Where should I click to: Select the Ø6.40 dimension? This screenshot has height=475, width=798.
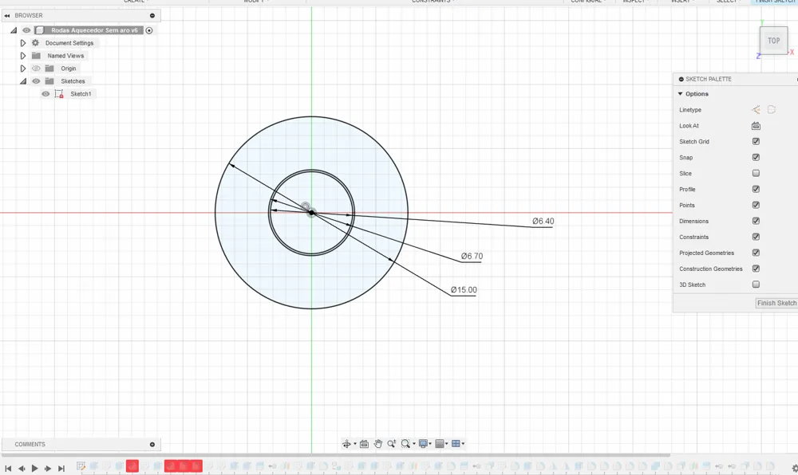coord(543,222)
